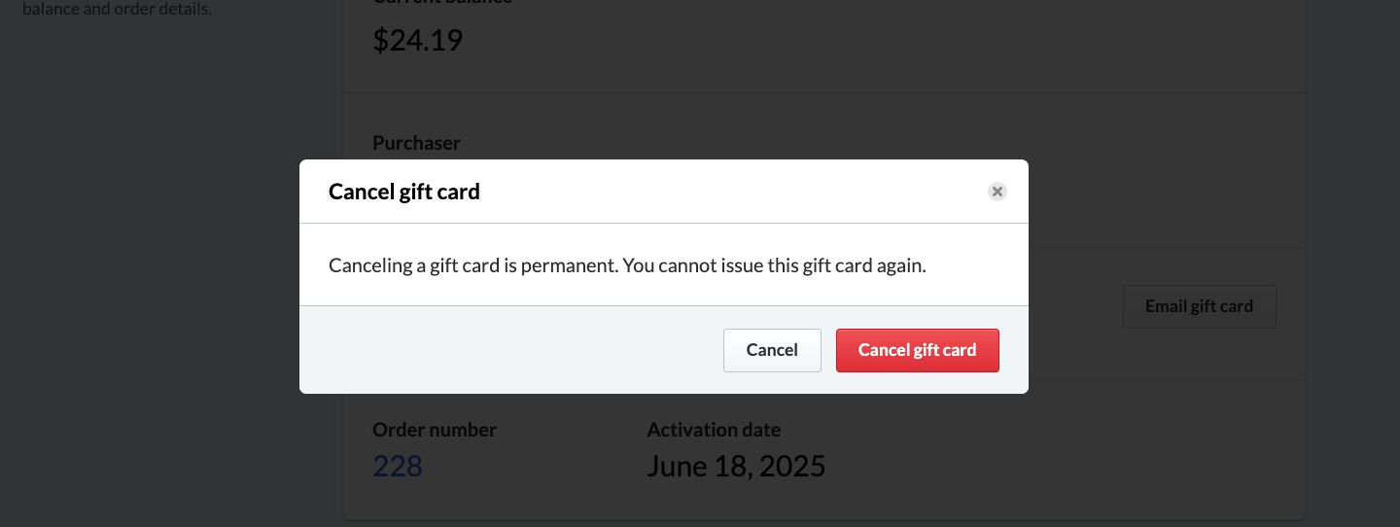
Task: Click "Canceling a gift card is permanent" sentence
Action: click(x=472, y=265)
